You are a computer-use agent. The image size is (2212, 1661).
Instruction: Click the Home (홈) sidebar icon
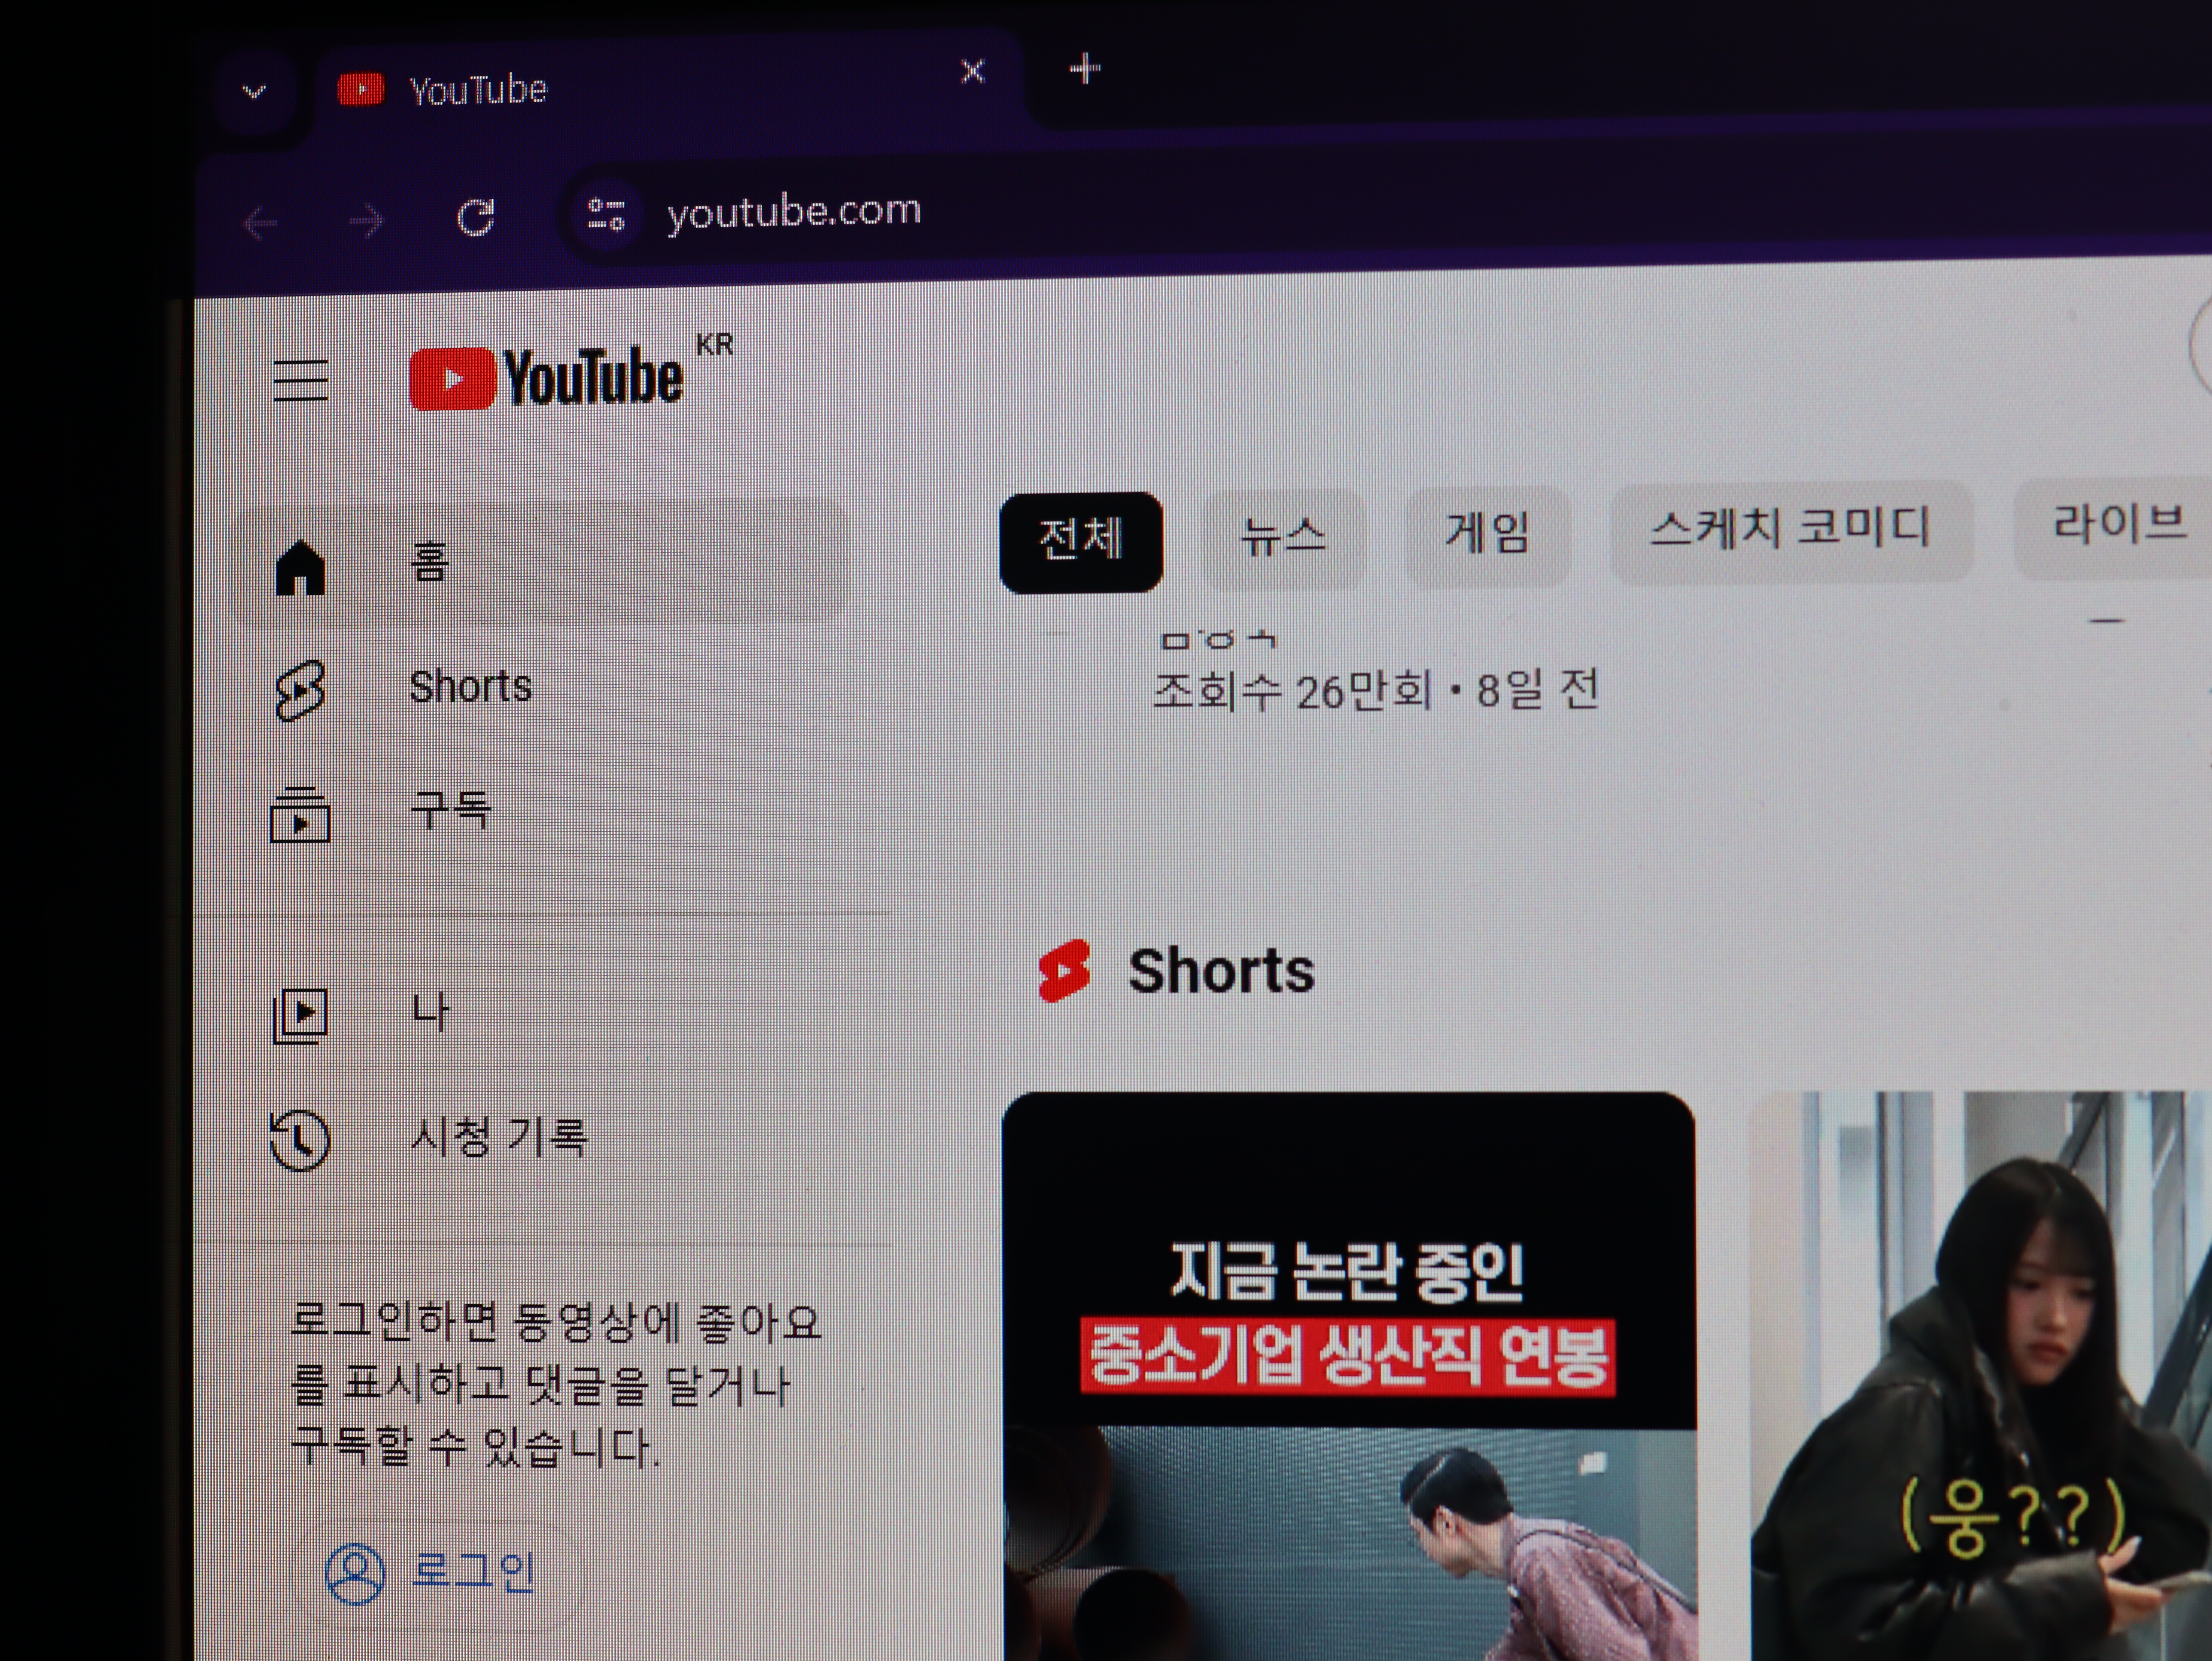[300, 567]
